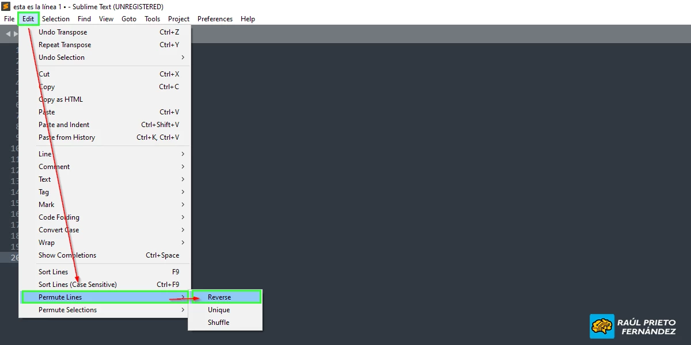Click the tab scroll left arrow

click(8, 34)
